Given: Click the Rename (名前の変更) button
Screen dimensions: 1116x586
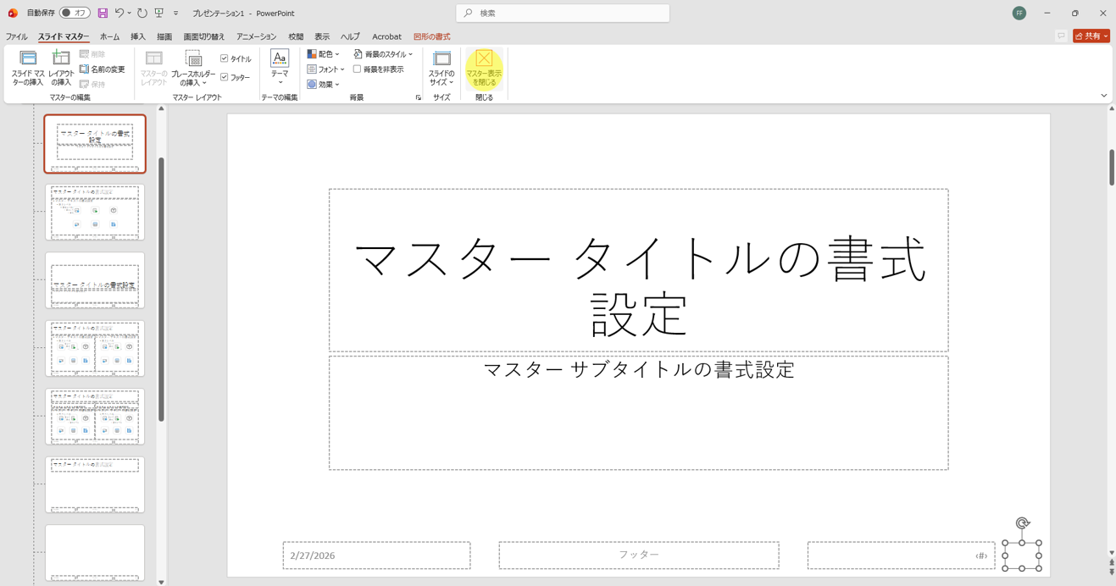Looking at the screenshot, I should pyautogui.click(x=103, y=69).
